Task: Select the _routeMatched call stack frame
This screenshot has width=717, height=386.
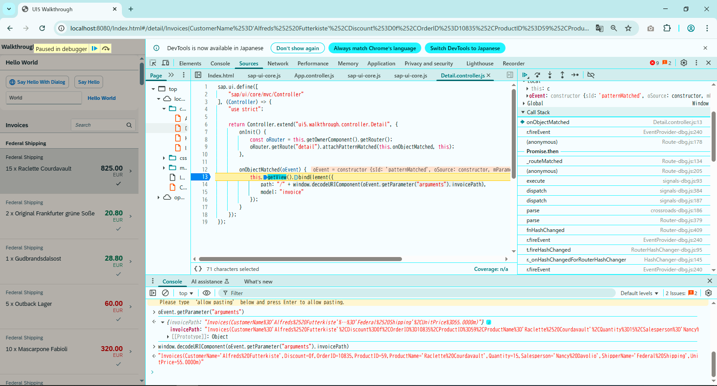Action: click(614, 161)
